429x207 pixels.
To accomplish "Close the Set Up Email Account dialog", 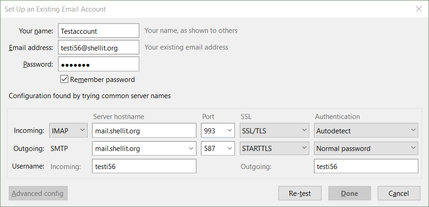I will (x=419, y=9).
